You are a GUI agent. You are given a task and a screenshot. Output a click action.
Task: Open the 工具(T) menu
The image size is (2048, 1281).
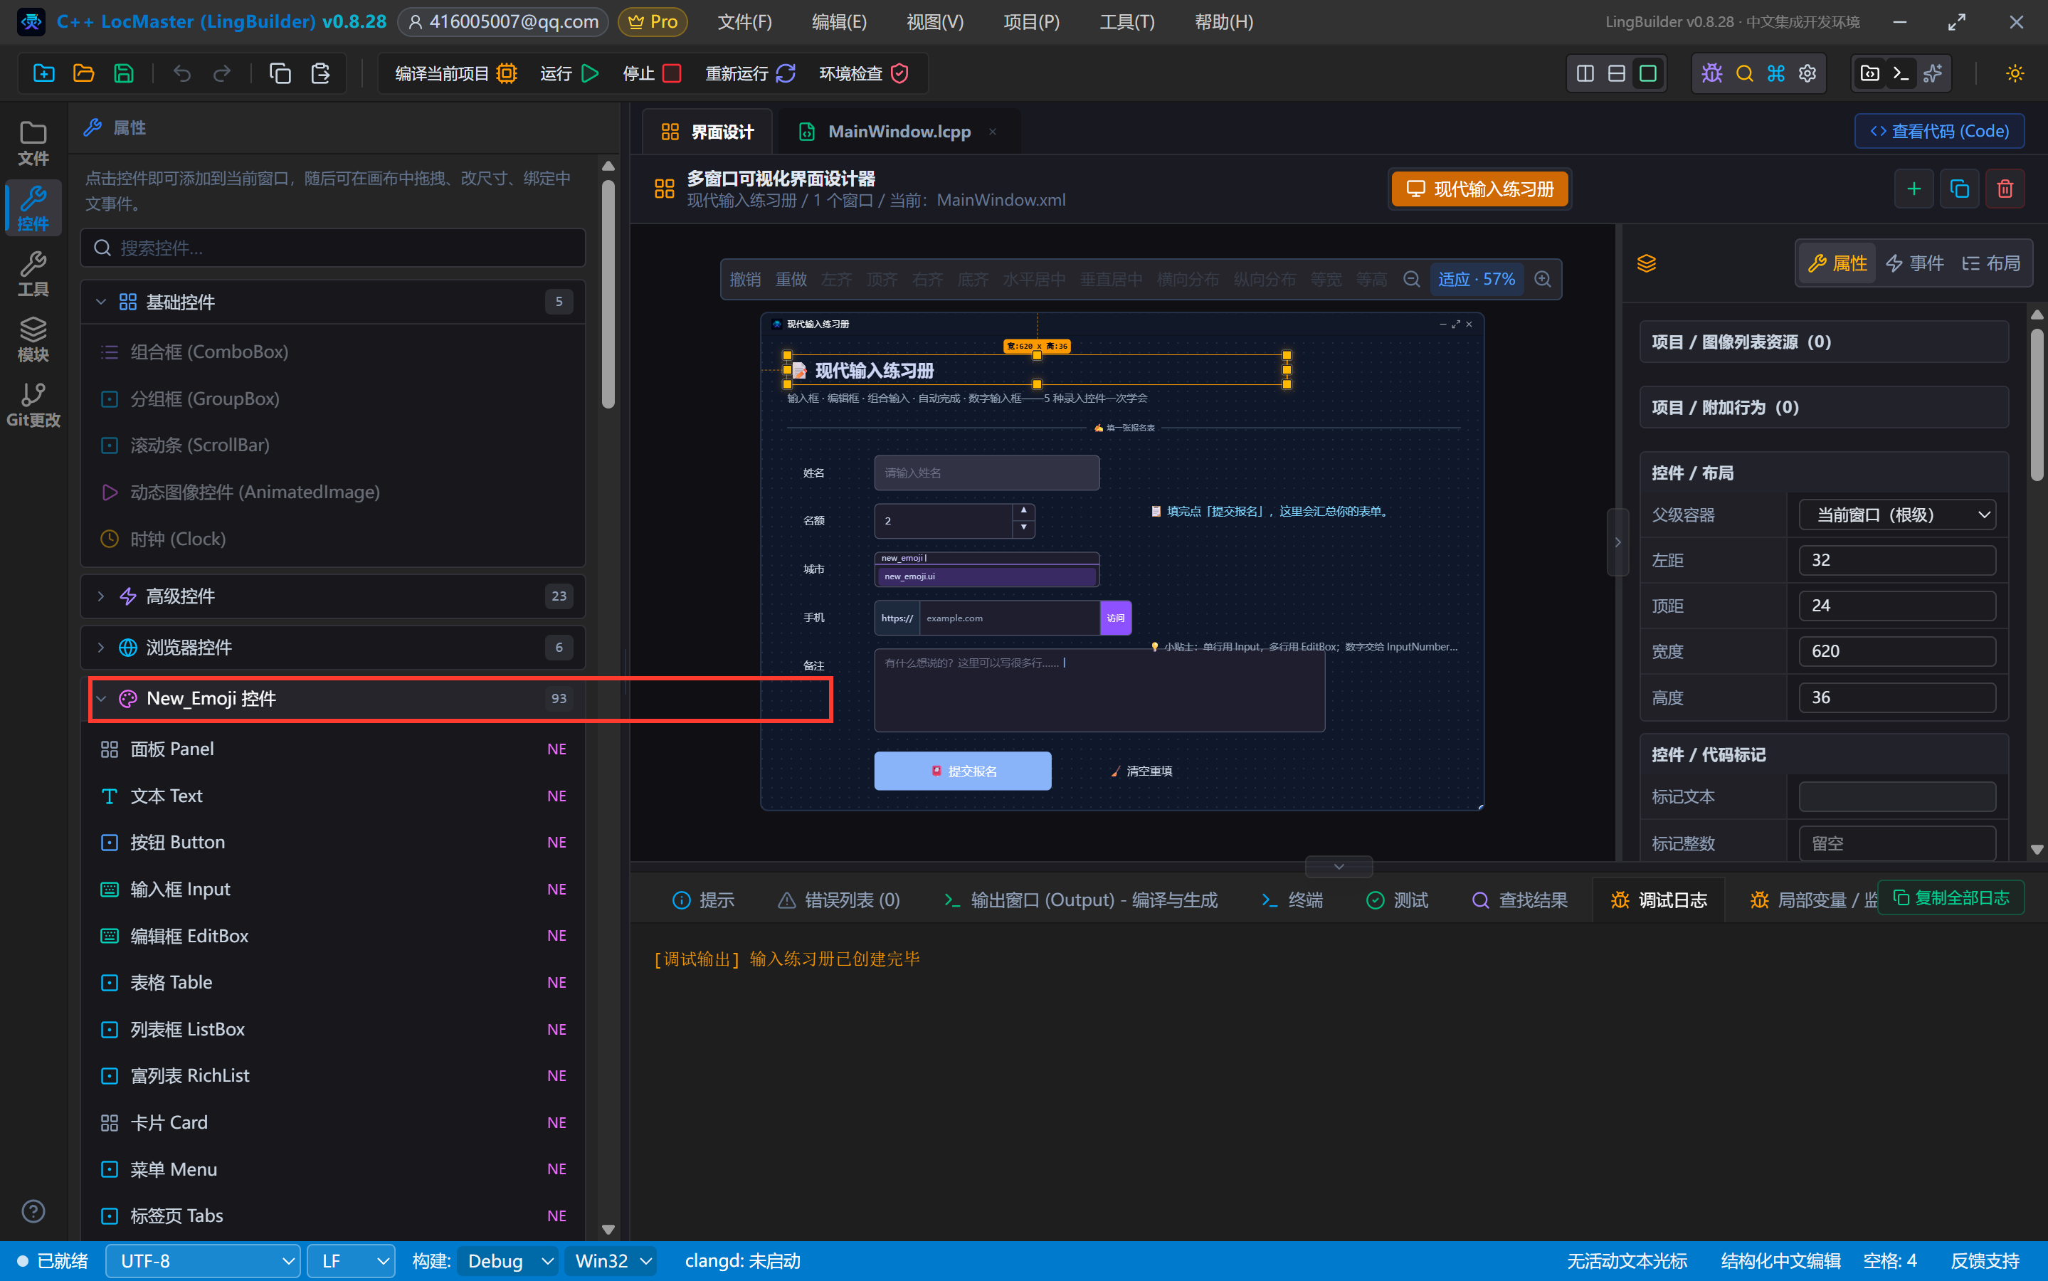pyautogui.click(x=1126, y=22)
